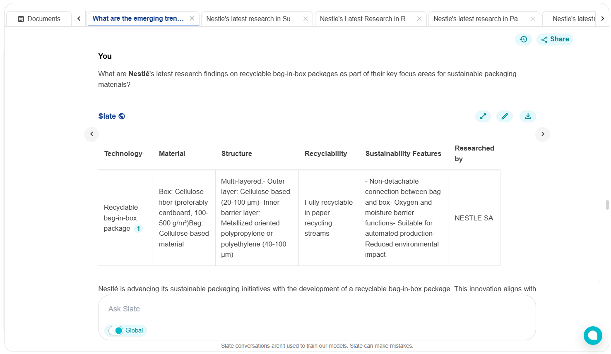Screen dimensions: 611x354
Task: Open the Documents panel
Action: [x=39, y=19]
